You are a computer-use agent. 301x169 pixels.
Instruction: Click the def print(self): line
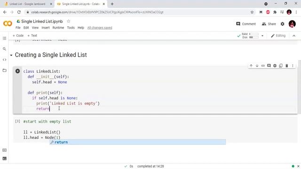45,92
